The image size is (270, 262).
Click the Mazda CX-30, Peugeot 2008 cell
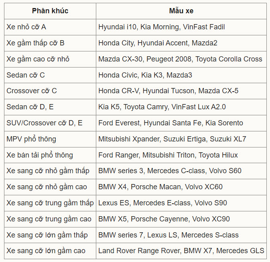tap(180, 59)
